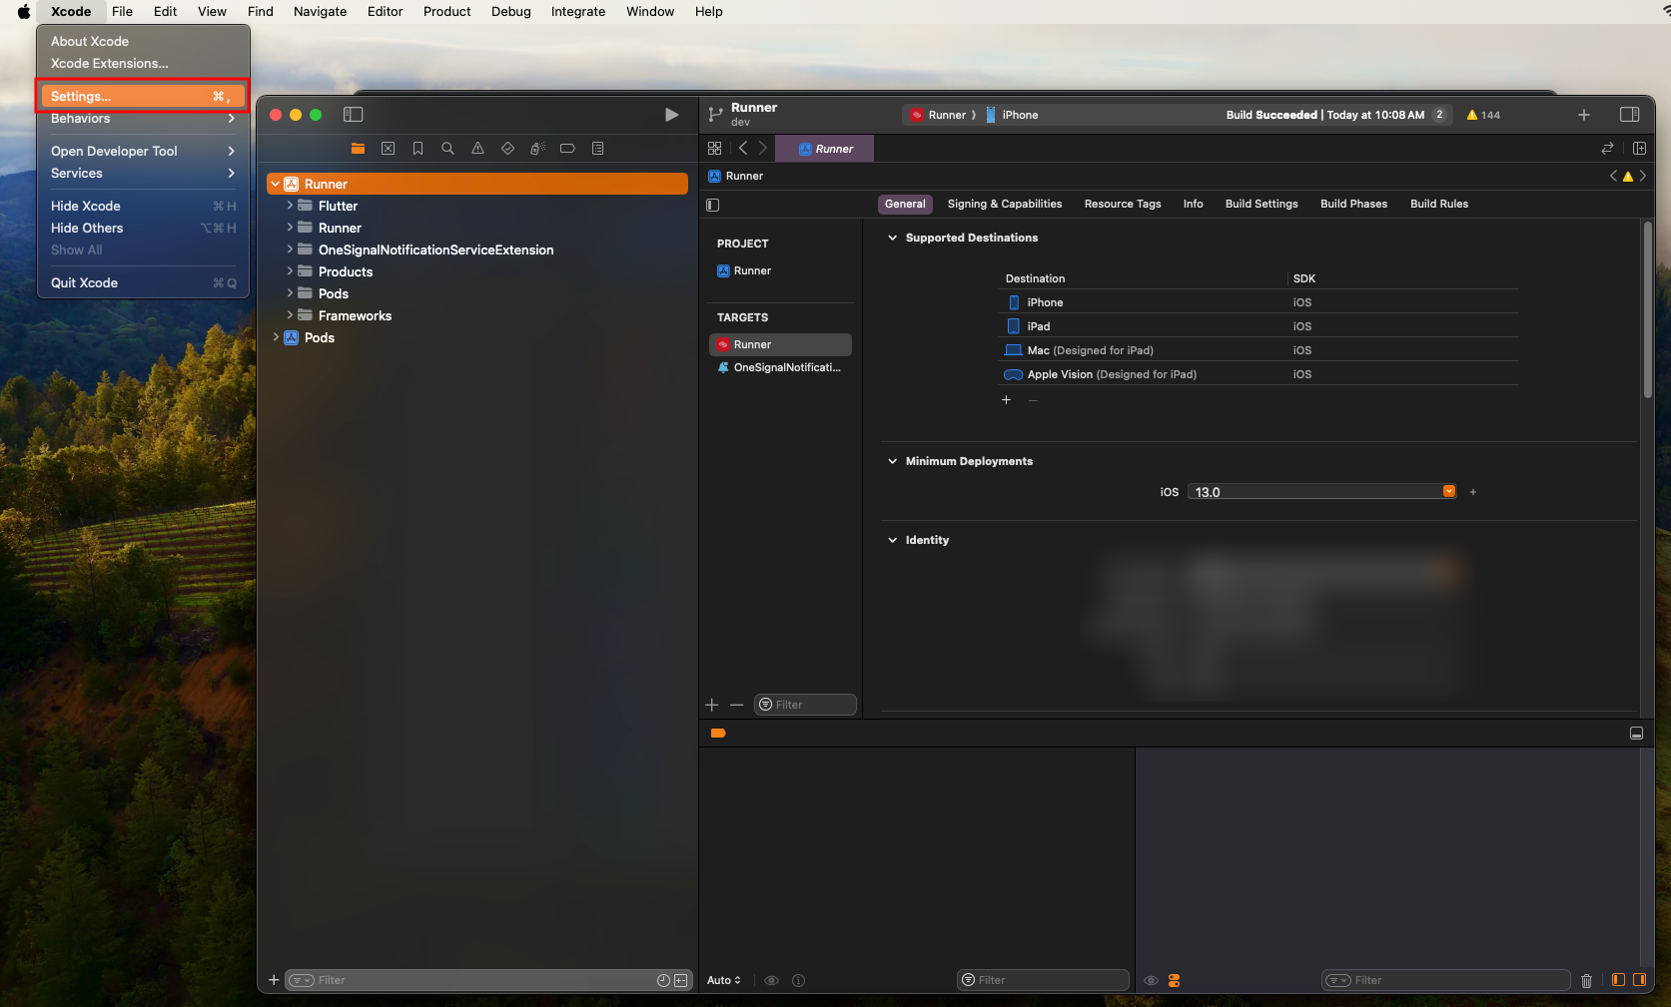The image size is (1671, 1007).
Task: Remove selected target with minus button
Action: 737,705
